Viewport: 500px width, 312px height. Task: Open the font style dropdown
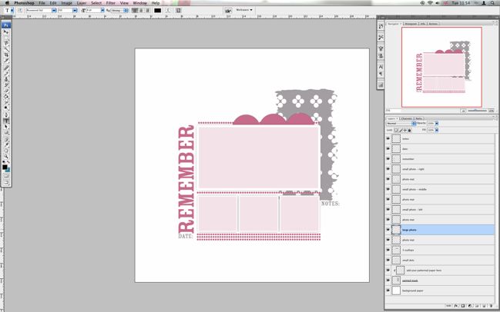[x=75, y=11]
